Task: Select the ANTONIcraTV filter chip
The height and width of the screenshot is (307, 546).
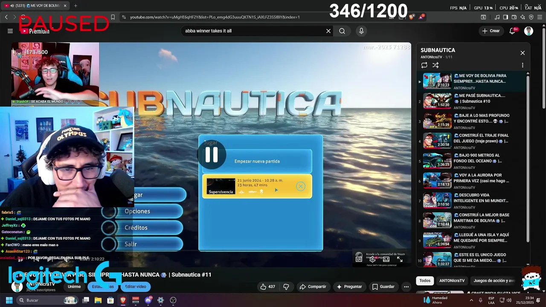Action: (452, 281)
